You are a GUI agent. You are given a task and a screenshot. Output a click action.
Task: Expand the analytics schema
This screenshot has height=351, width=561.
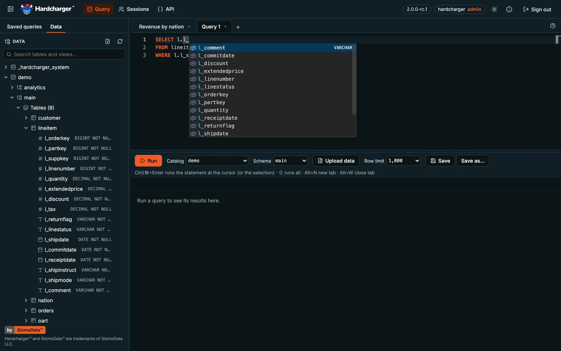tap(12, 87)
